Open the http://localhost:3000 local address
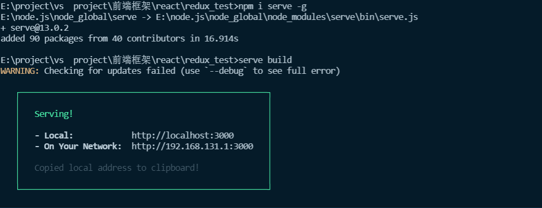The image size is (542, 208). [x=183, y=135]
